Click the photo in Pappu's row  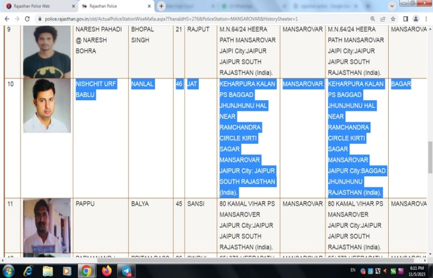pos(47,226)
